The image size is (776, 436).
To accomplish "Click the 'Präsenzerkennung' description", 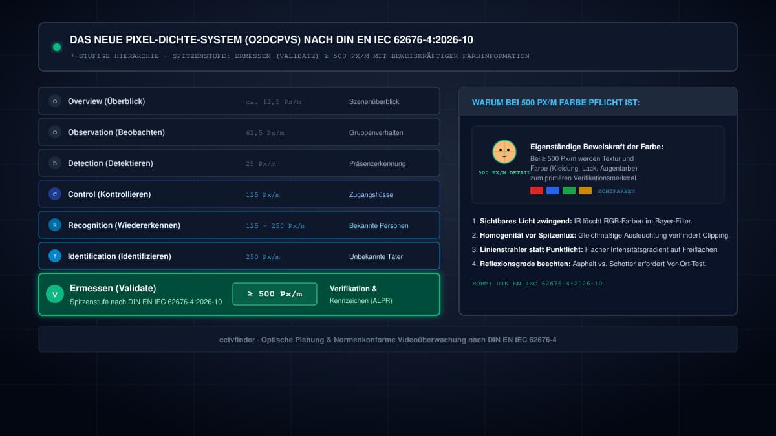I will point(377,164).
